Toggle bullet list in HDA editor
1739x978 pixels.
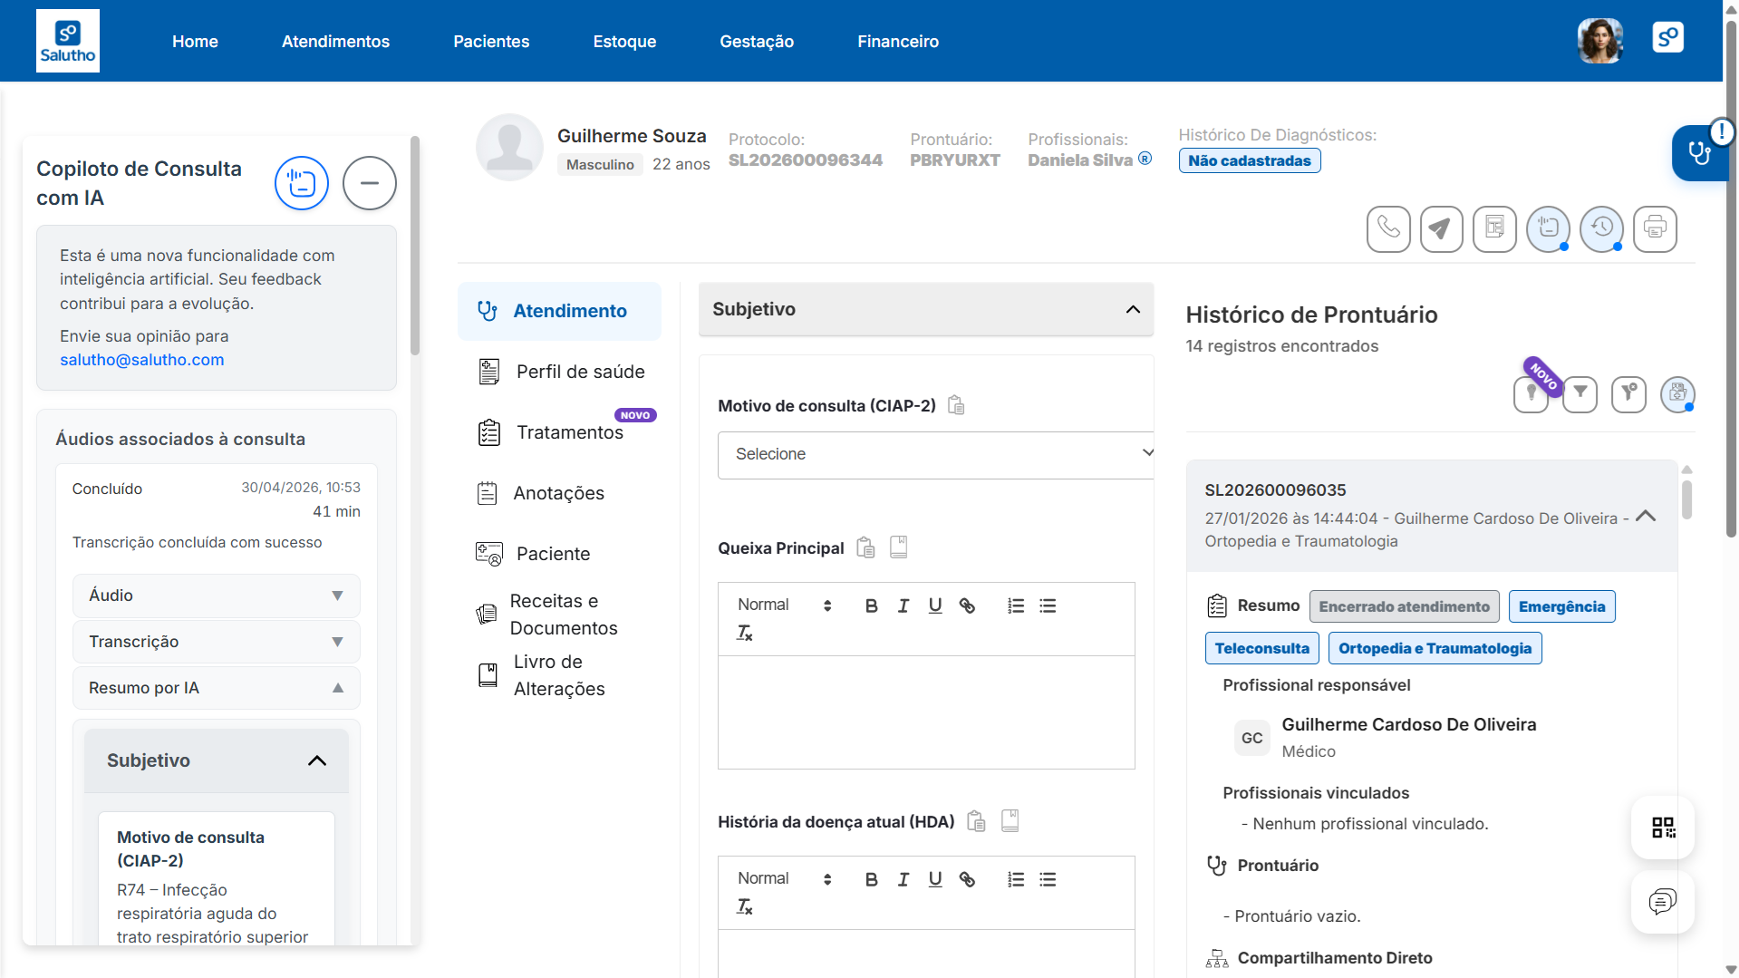(1048, 879)
